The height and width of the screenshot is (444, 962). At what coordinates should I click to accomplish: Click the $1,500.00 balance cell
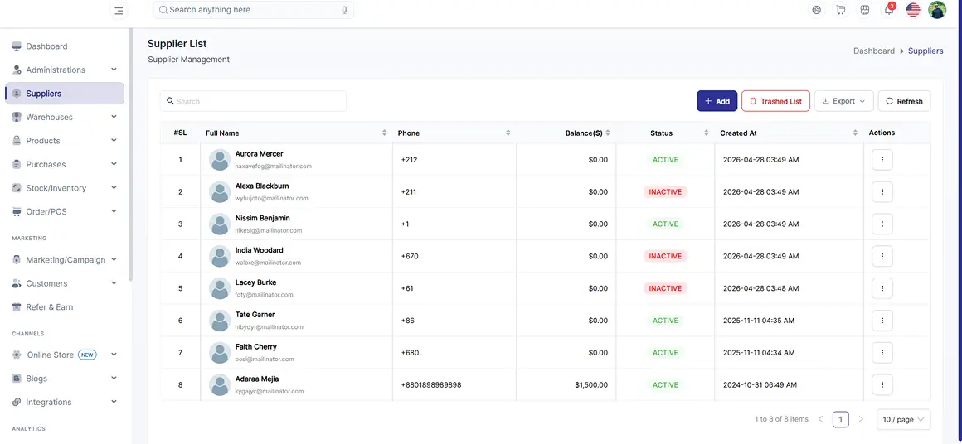click(591, 385)
